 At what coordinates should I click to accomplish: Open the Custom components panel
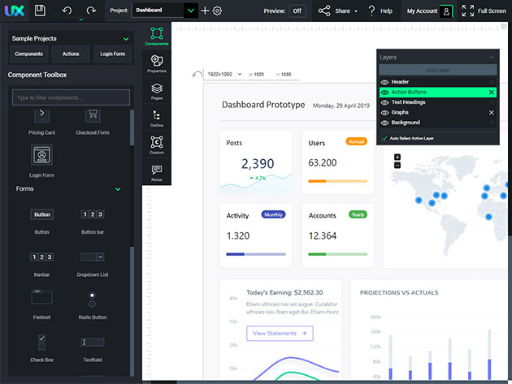[157, 145]
